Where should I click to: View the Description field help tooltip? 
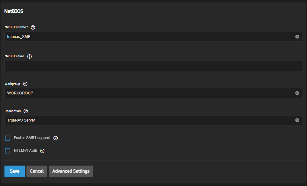26,111
